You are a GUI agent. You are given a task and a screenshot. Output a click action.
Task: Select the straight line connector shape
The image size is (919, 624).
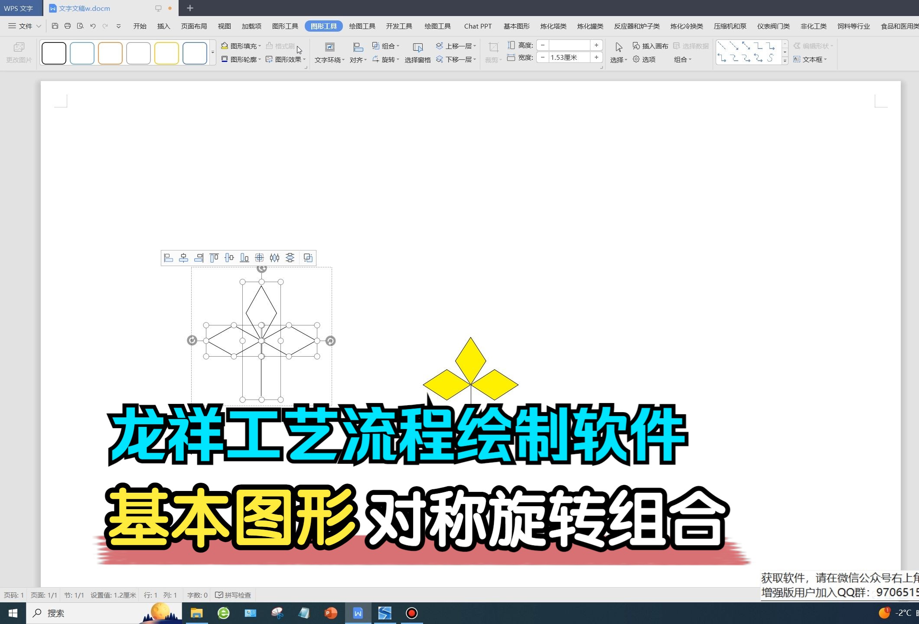pos(722,45)
